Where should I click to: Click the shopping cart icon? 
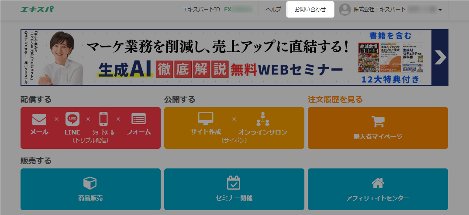coord(378,122)
